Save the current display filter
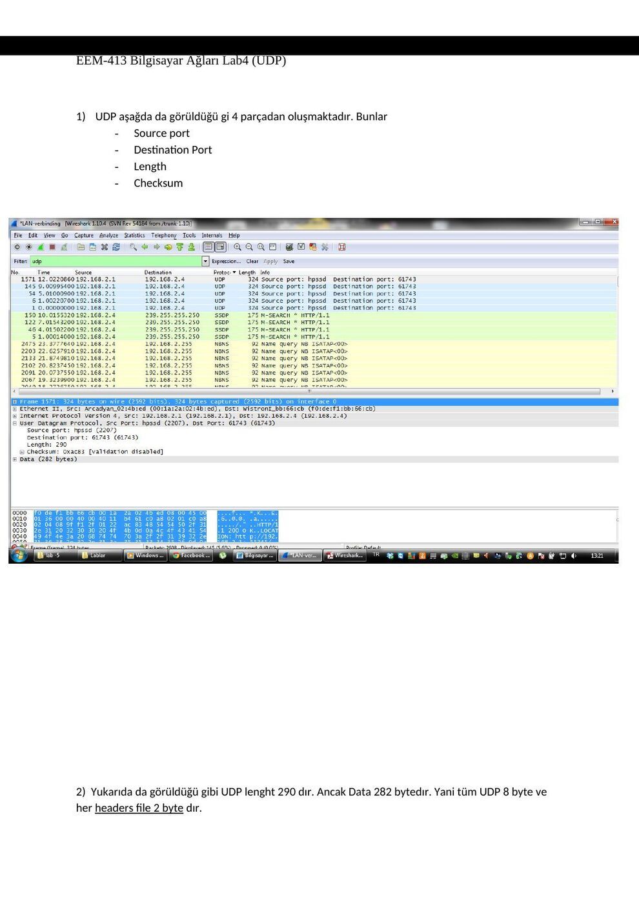The width and height of the screenshot is (639, 904). pos(289,262)
